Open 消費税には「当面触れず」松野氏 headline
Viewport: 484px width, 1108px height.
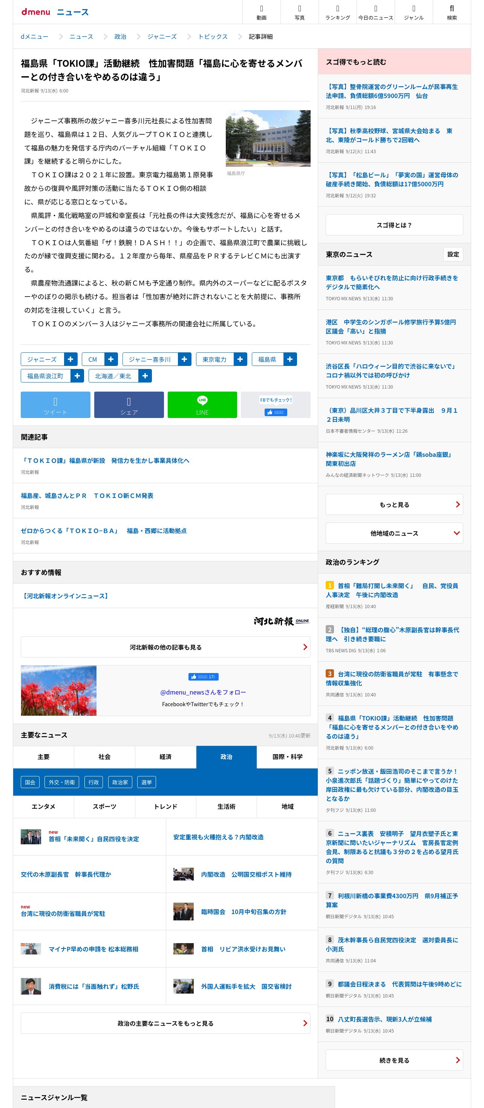94,986
